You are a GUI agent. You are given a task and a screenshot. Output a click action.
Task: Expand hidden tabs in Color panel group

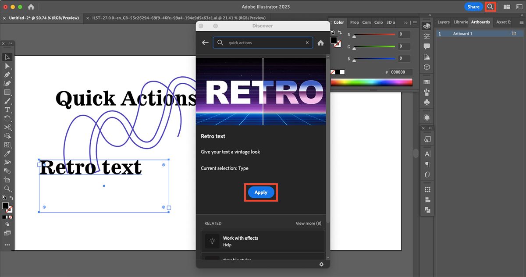click(406, 22)
